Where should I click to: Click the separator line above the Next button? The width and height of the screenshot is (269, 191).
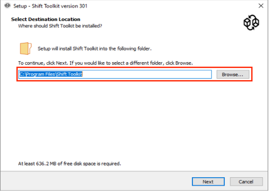(x=134, y=171)
